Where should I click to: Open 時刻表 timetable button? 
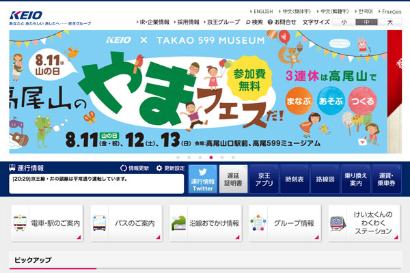click(295, 179)
